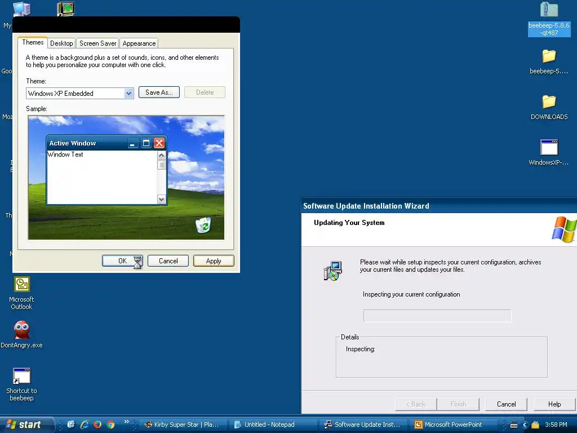Switch to Kirby Super Star taskbar window
Viewport: 577px width, 433px height.
182,425
